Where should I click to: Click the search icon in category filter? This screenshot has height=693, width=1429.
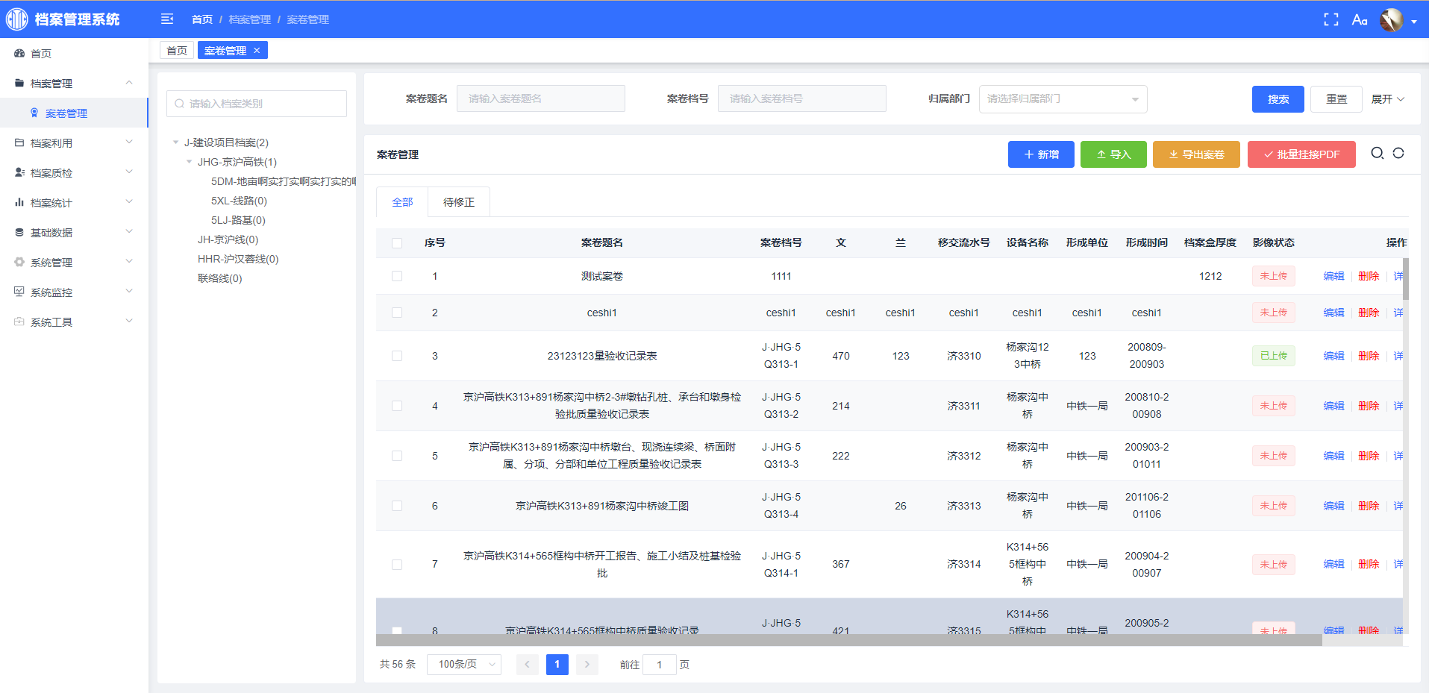[x=180, y=104]
